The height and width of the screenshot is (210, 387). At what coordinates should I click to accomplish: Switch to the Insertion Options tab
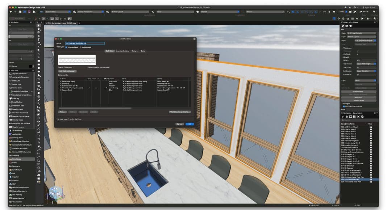pyautogui.click(x=122, y=51)
